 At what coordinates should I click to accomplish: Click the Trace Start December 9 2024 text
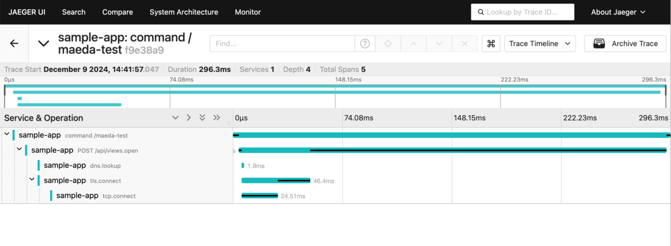[82, 70]
